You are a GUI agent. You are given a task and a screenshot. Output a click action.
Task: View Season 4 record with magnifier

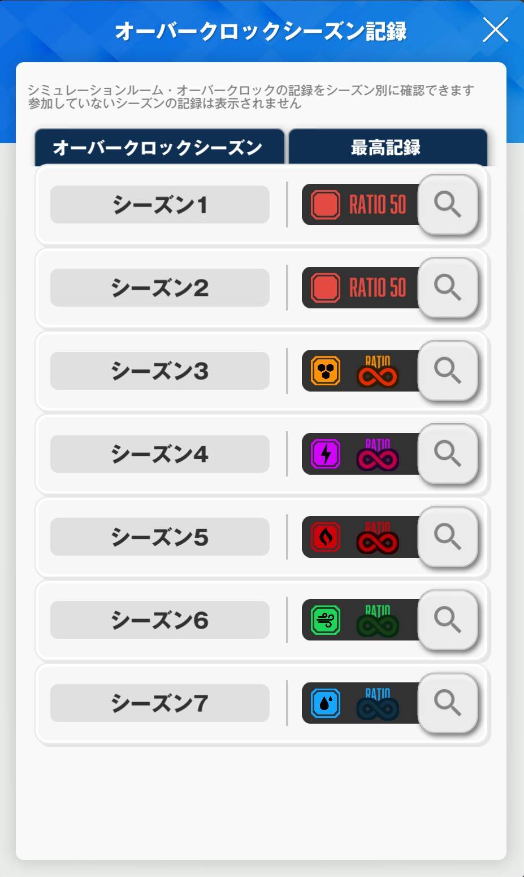click(x=448, y=454)
